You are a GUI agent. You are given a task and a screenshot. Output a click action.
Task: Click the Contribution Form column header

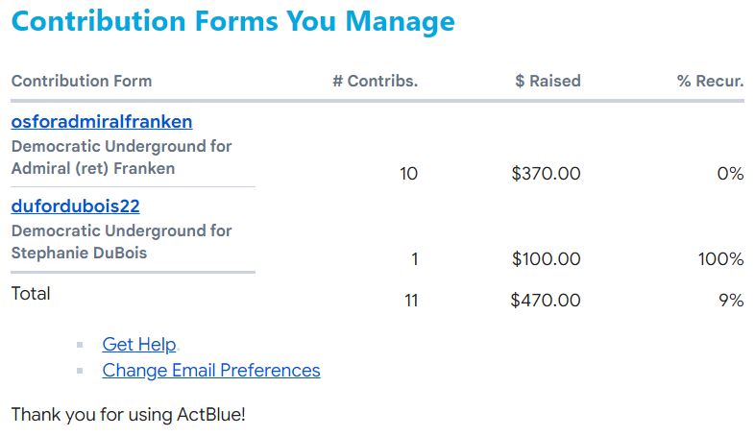(82, 81)
